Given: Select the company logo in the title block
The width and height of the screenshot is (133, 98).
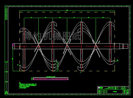Looking at the screenshot, I should 100,88.
